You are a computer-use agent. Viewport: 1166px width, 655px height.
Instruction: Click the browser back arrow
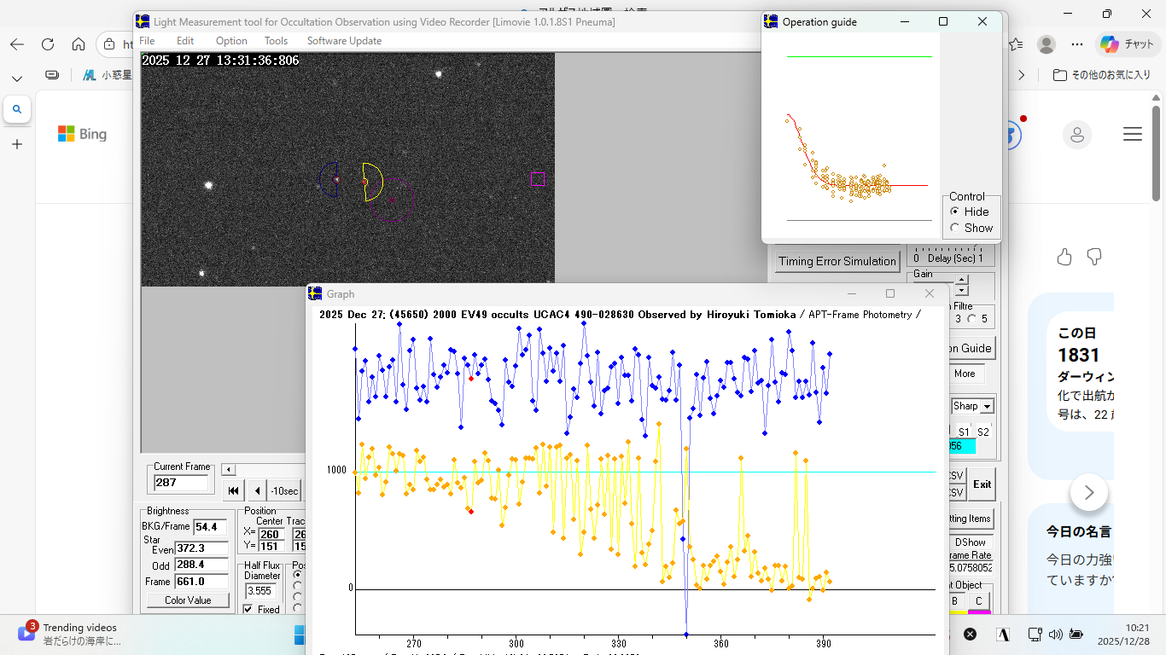(x=17, y=44)
